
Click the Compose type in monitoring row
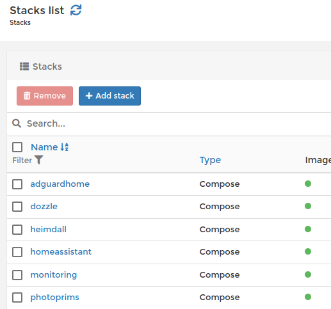(x=220, y=275)
